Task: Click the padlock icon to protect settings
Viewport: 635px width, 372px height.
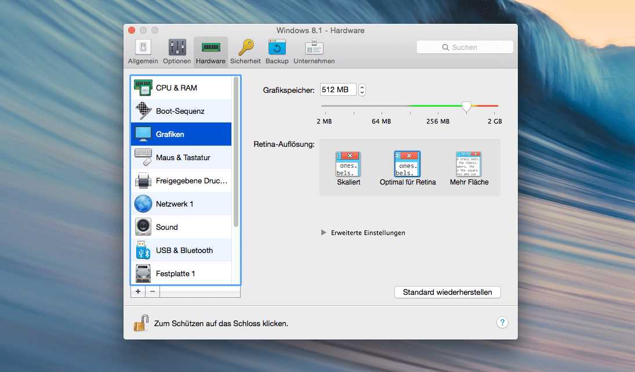Action: 141,323
